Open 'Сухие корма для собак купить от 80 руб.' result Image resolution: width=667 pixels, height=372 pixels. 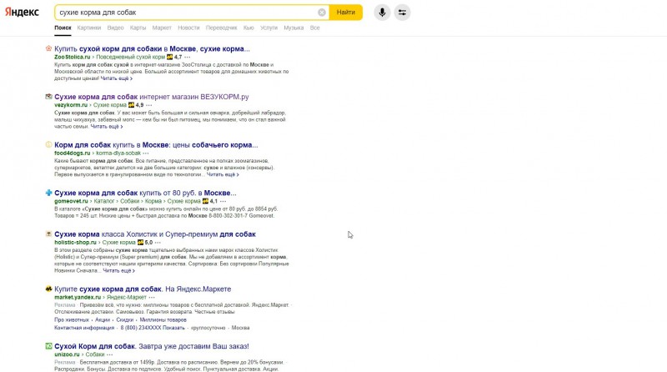pos(145,193)
